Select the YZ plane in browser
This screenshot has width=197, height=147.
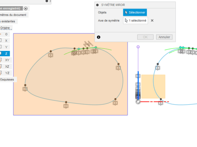pyautogui.click(x=7, y=73)
